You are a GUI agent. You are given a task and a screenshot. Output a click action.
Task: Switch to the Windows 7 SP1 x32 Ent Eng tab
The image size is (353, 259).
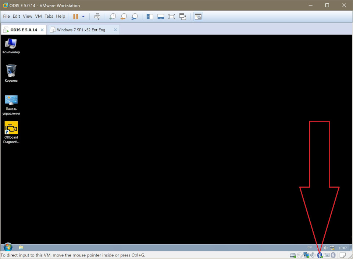(84, 30)
